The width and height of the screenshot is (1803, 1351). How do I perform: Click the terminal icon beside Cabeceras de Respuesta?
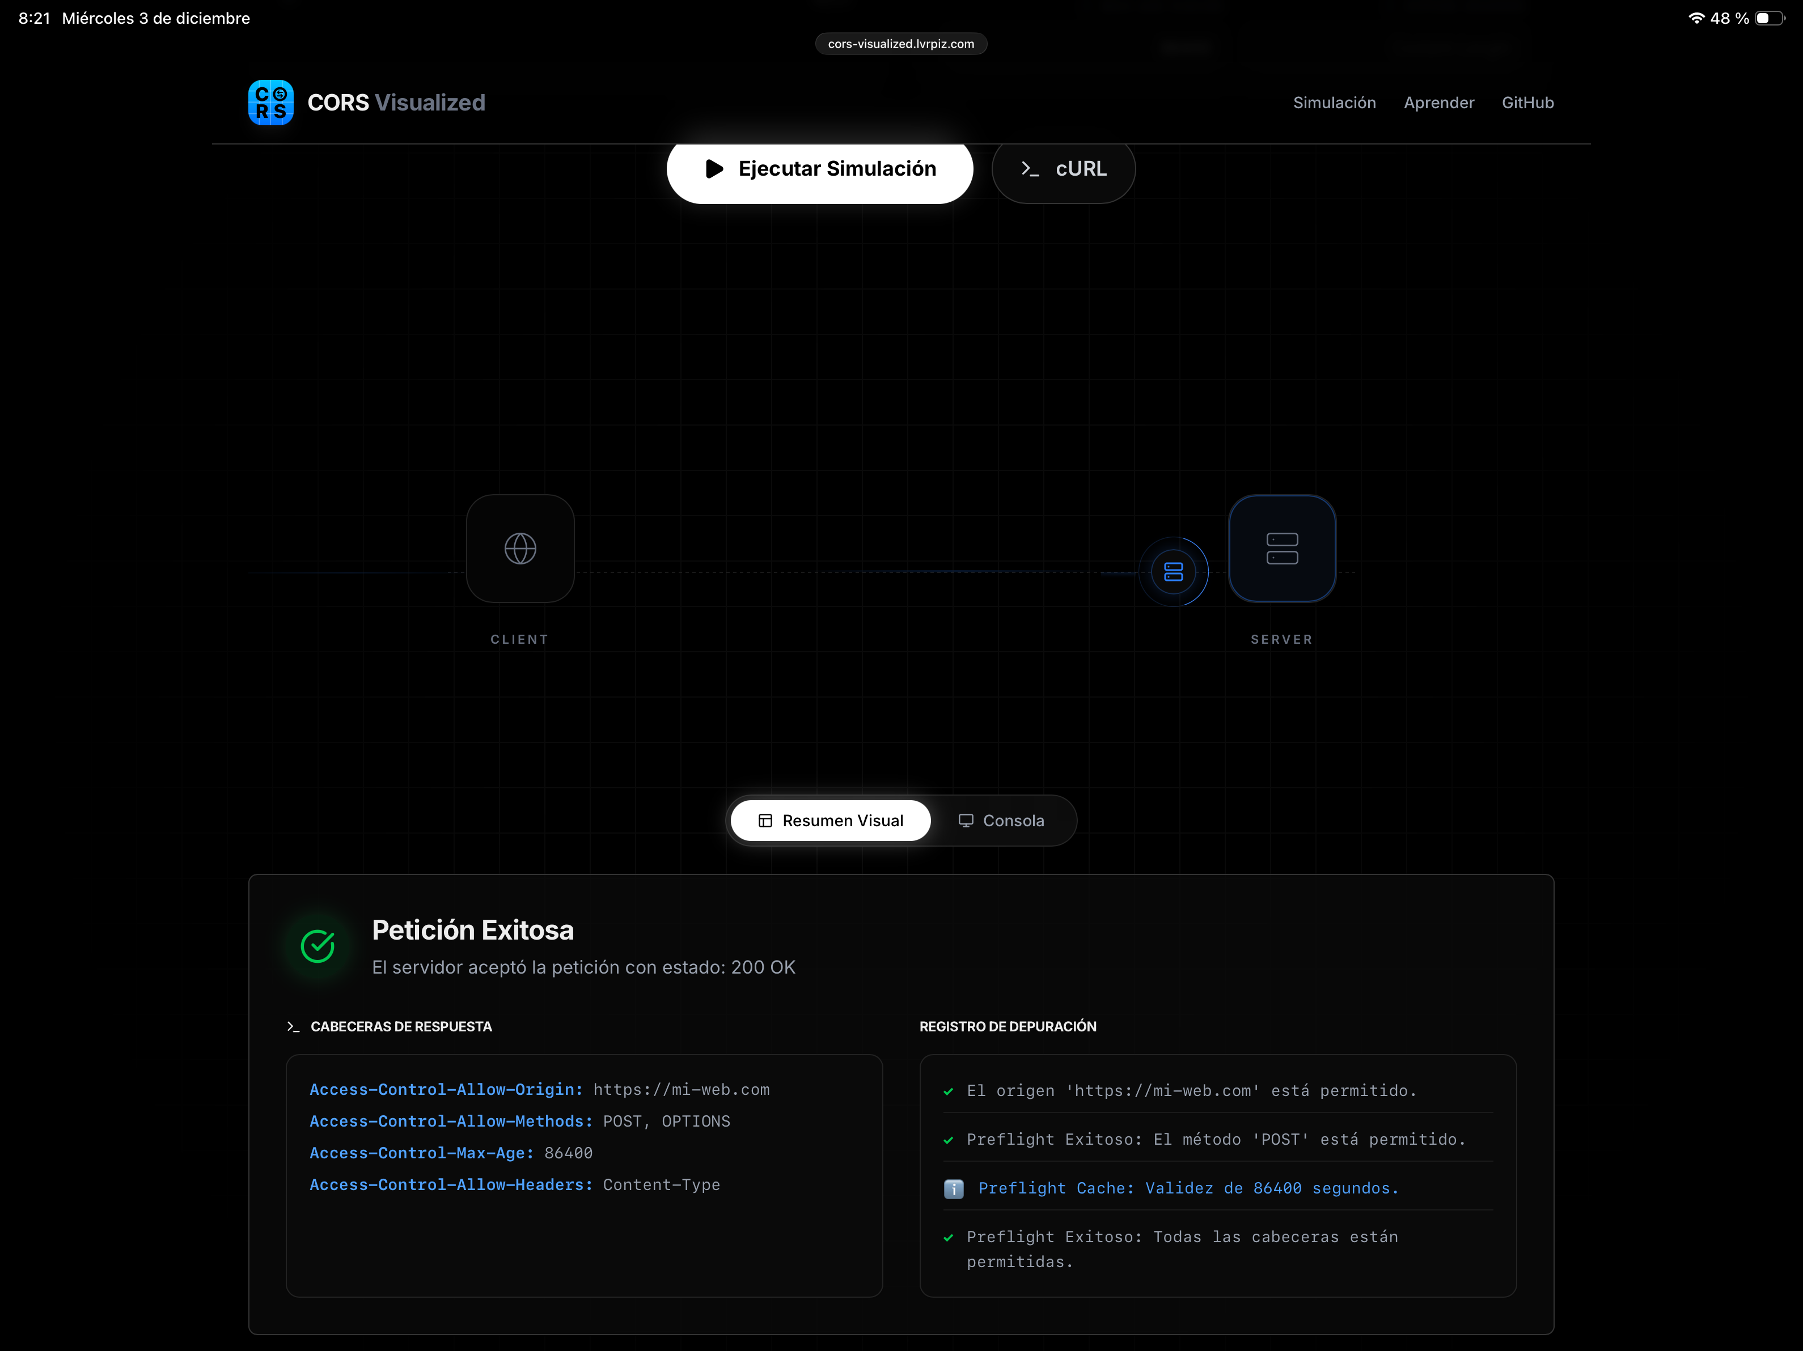click(x=294, y=1027)
